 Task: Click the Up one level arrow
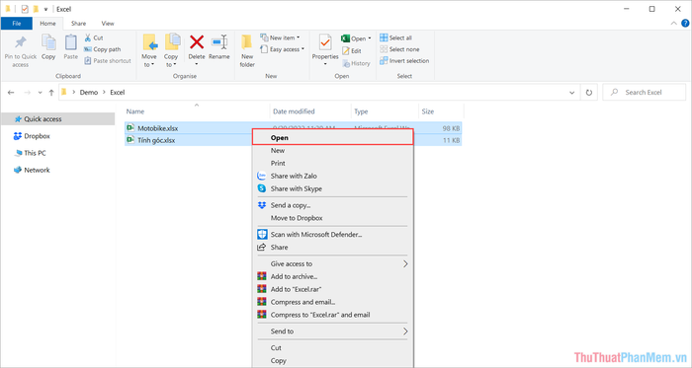click(51, 93)
